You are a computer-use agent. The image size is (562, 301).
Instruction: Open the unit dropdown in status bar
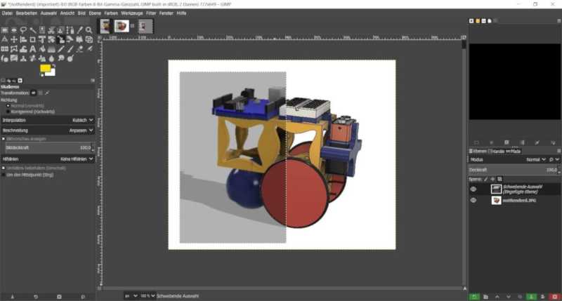pyautogui.click(x=131, y=296)
